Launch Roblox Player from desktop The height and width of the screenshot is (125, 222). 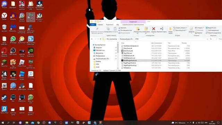(x=22, y=63)
